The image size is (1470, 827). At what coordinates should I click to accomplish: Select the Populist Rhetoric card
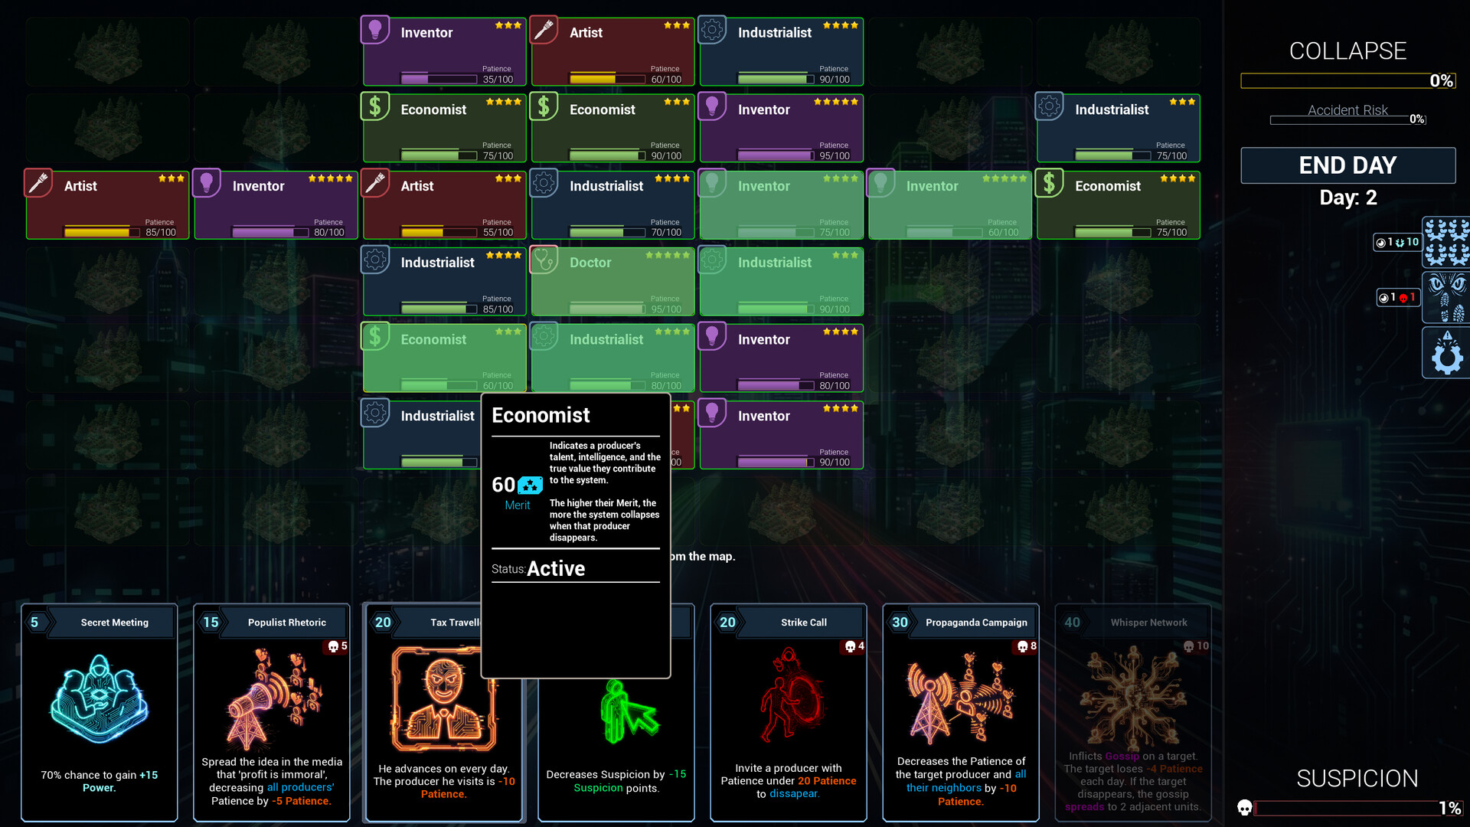pyautogui.click(x=271, y=712)
